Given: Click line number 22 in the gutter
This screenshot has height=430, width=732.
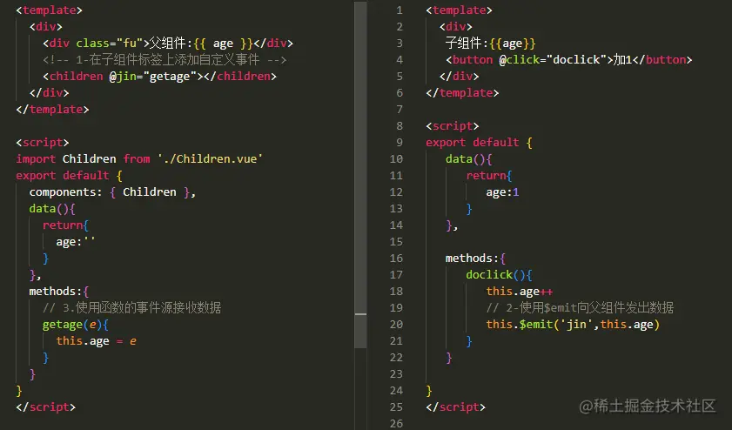Looking at the screenshot, I should coord(396,358).
